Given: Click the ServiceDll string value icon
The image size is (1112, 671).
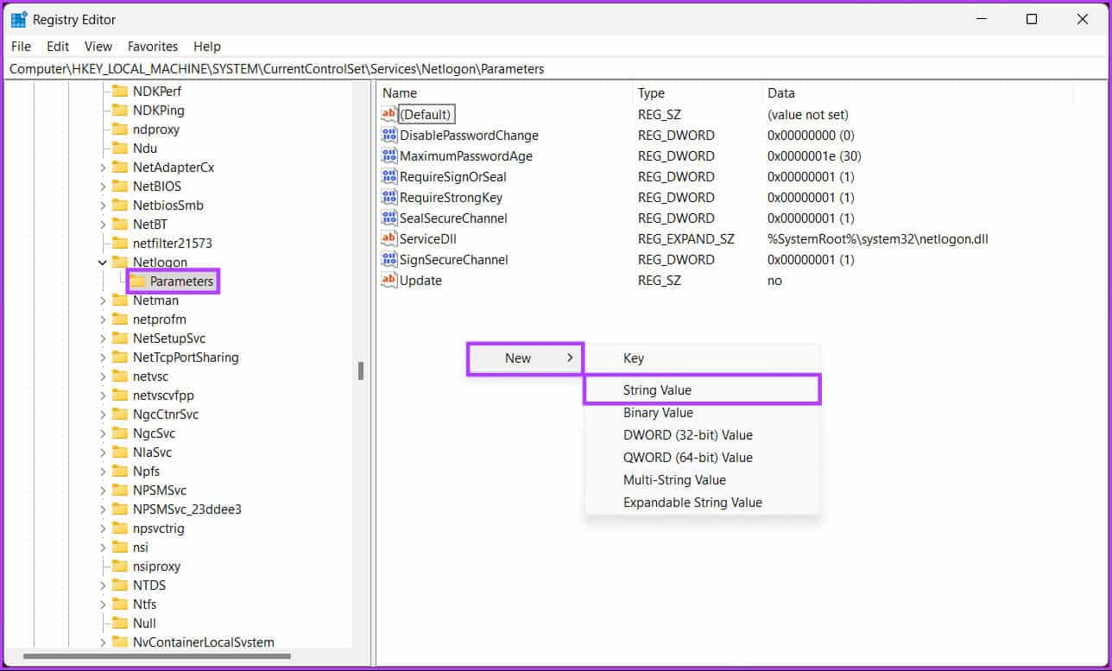Looking at the screenshot, I should pyautogui.click(x=389, y=238).
